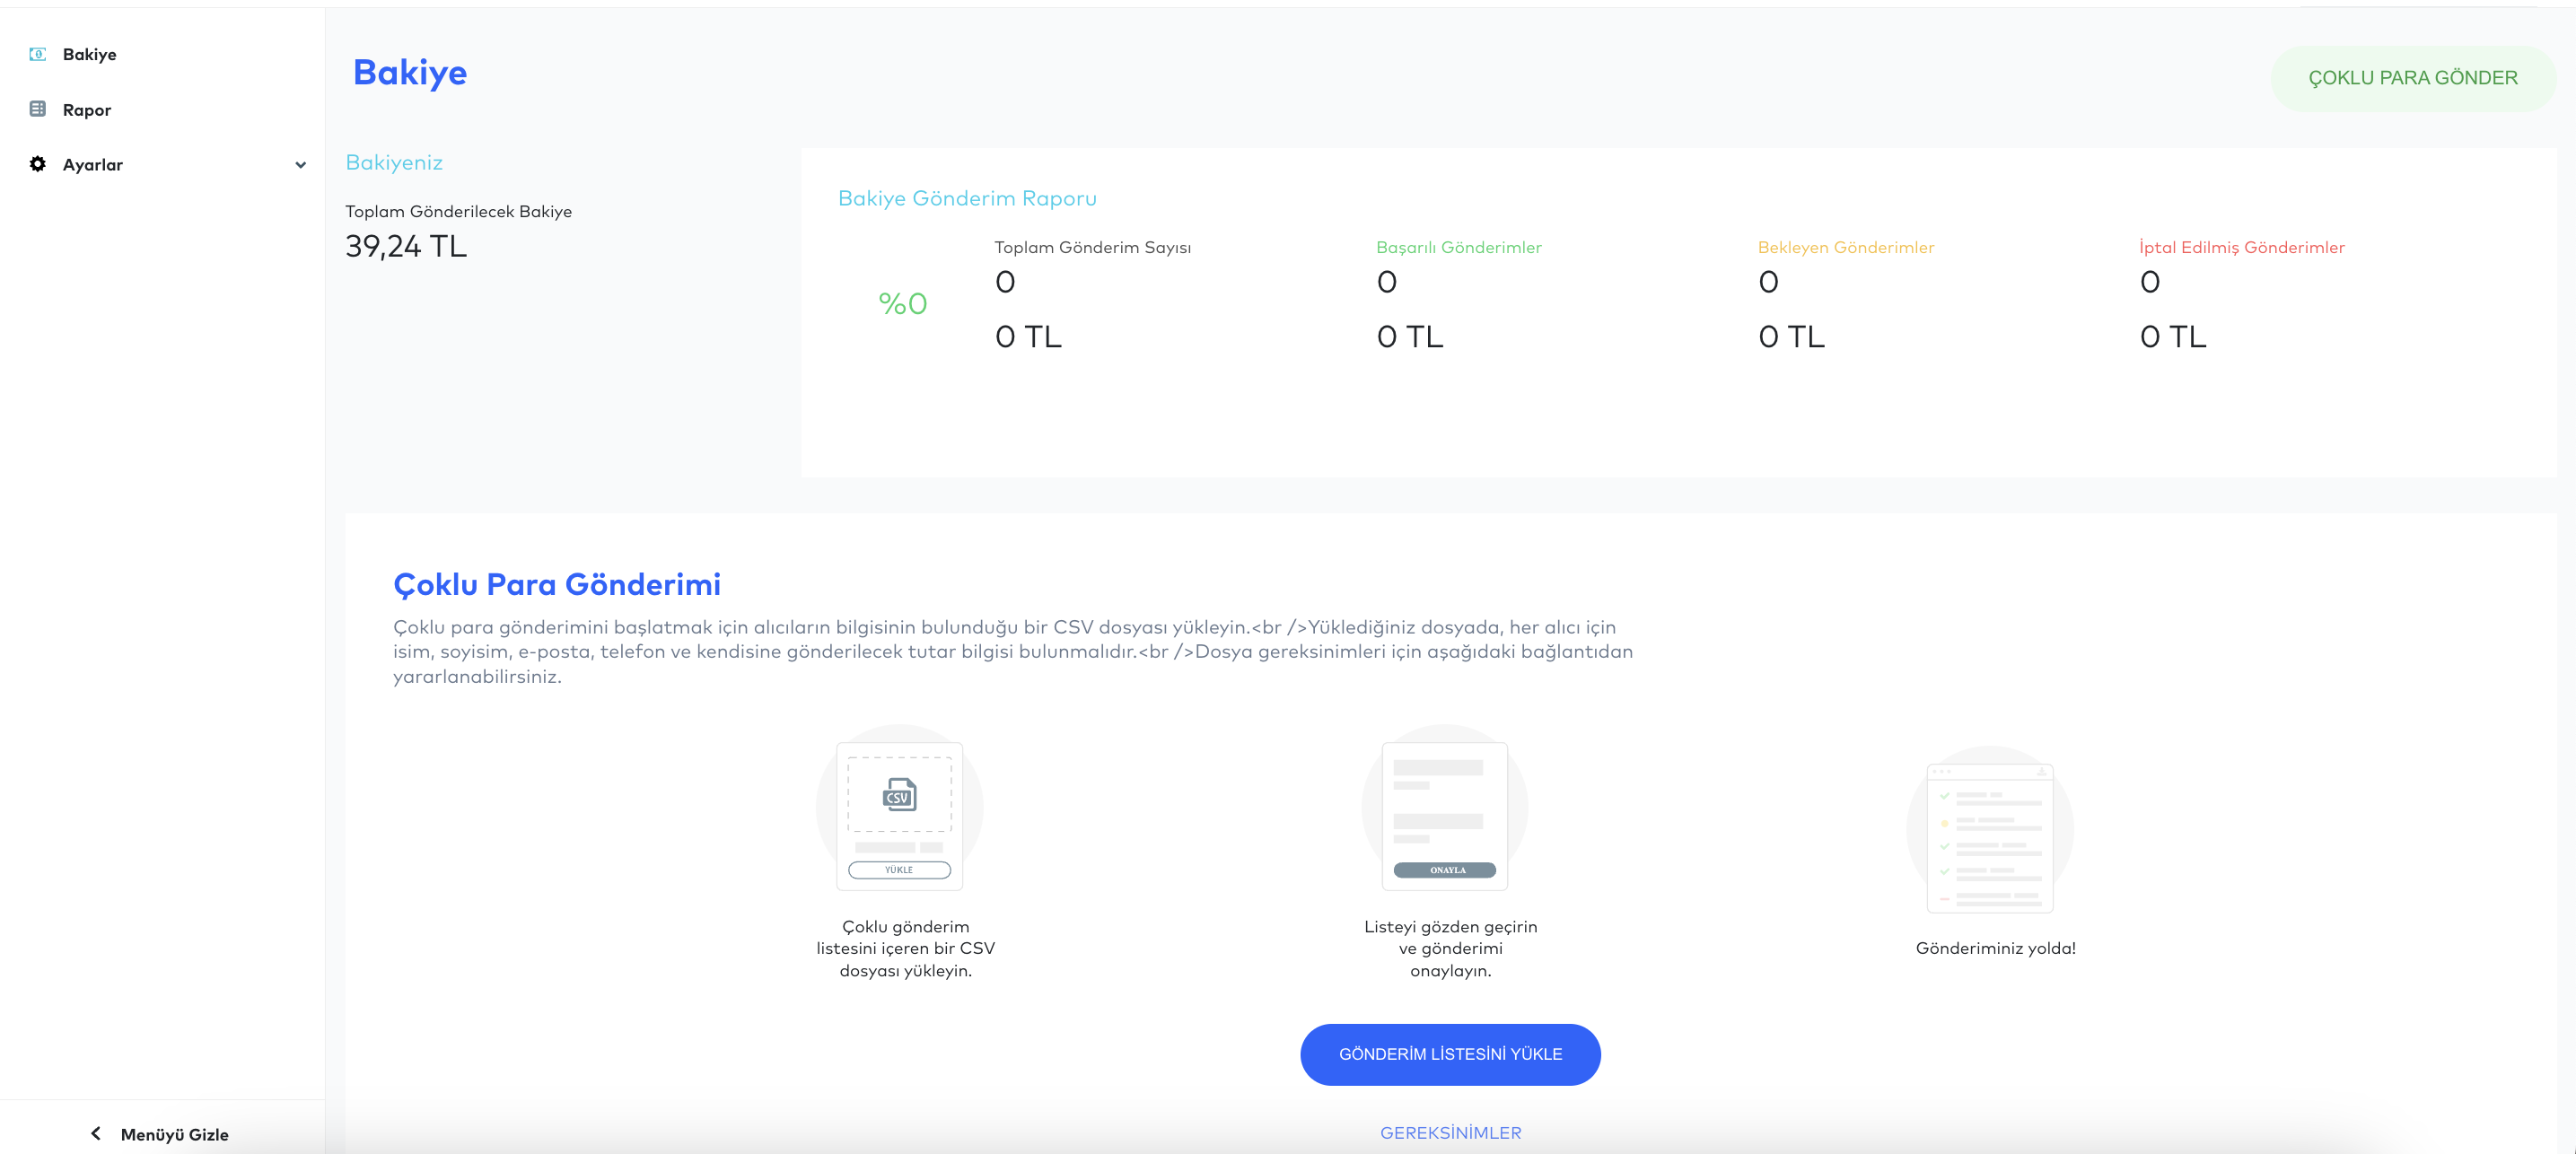The image size is (2576, 1154).
Task: Click the %0 progress percentage indicator
Action: (x=902, y=303)
